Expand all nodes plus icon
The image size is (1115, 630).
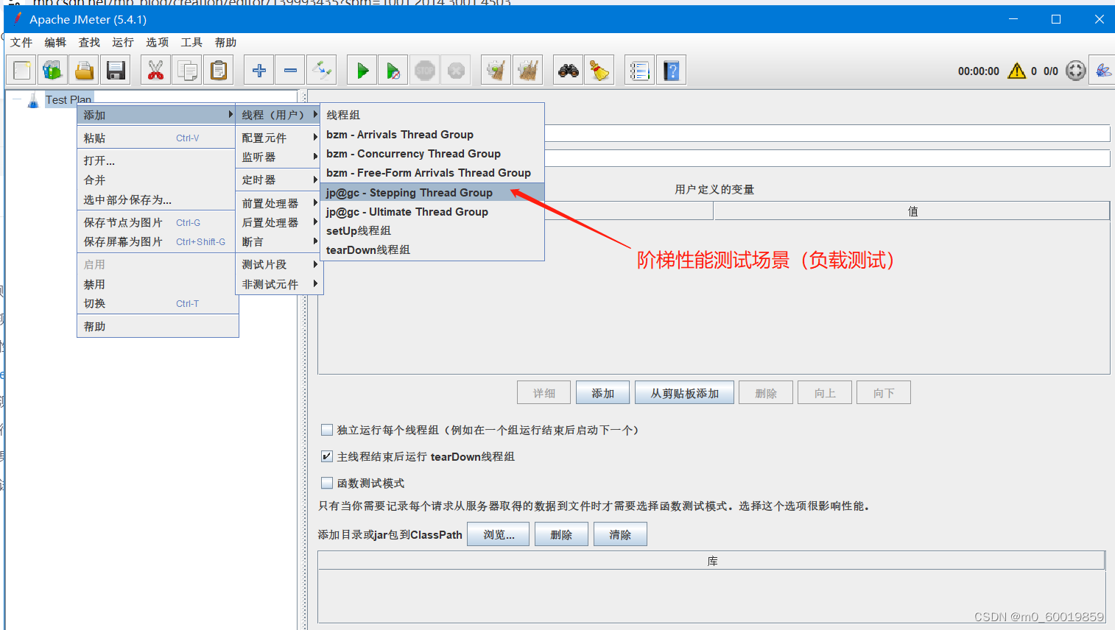[258, 71]
